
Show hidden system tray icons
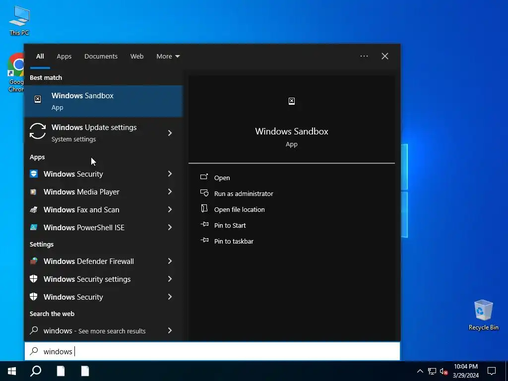[420, 371]
